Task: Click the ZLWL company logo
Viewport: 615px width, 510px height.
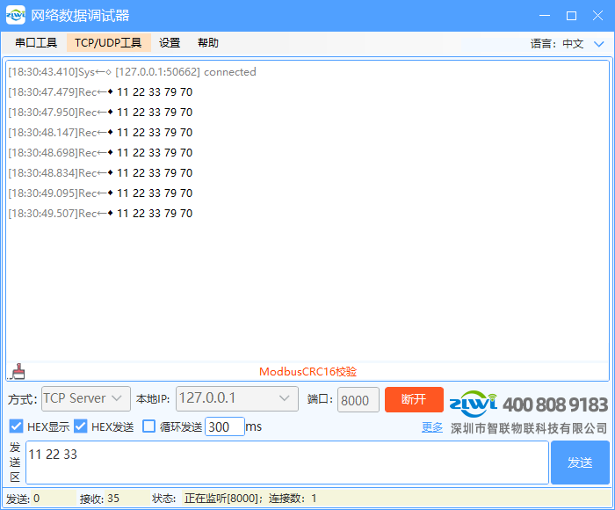Action: click(x=473, y=404)
